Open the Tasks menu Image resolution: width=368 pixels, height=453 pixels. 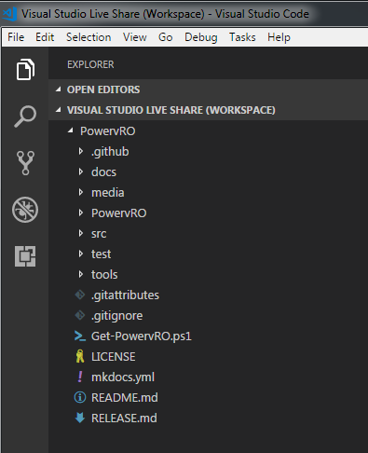coord(242,37)
